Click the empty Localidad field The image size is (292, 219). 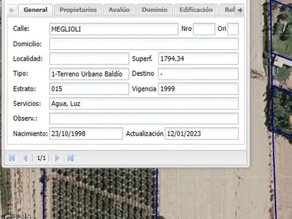coord(89,58)
